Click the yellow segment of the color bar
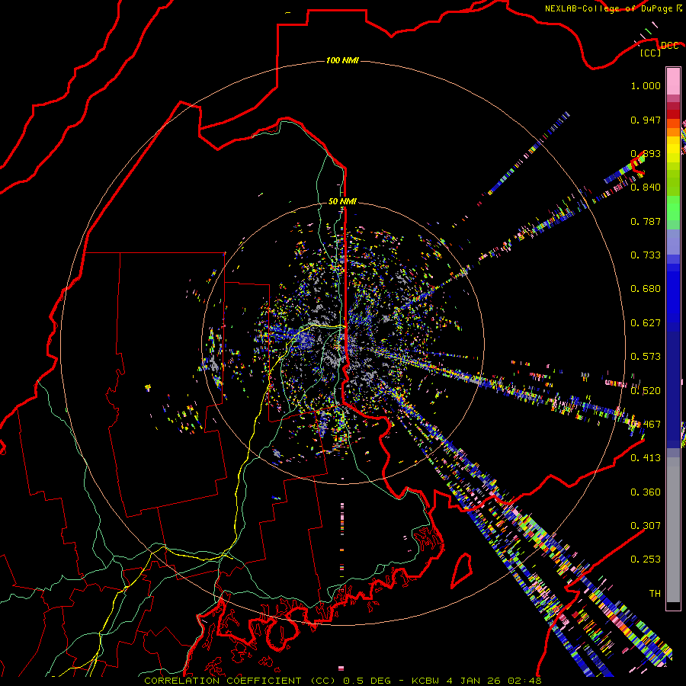 point(673,149)
